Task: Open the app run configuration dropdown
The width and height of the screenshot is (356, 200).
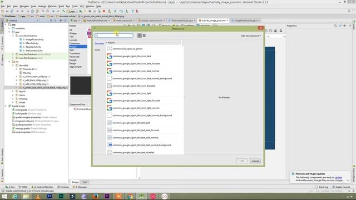Action: (x=72, y=11)
